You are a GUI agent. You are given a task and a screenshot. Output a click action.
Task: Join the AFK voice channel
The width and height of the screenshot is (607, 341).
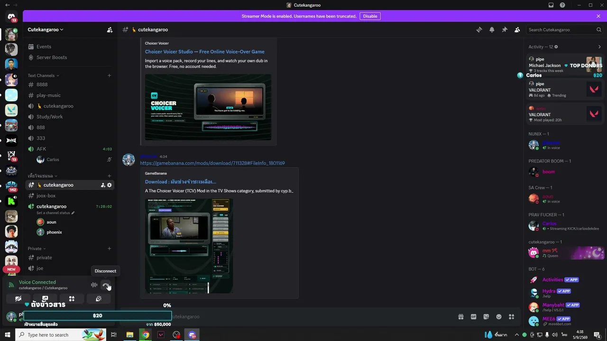(x=69, y=149)
